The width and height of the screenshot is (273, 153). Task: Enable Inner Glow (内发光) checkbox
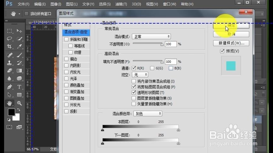tap(66, 72)
